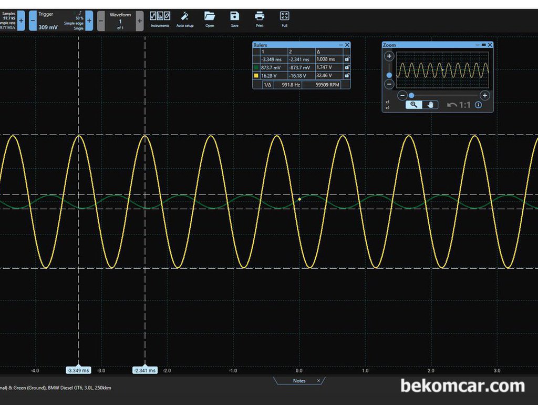Click the -3.349 ms ruler marker

pos(79,370)
